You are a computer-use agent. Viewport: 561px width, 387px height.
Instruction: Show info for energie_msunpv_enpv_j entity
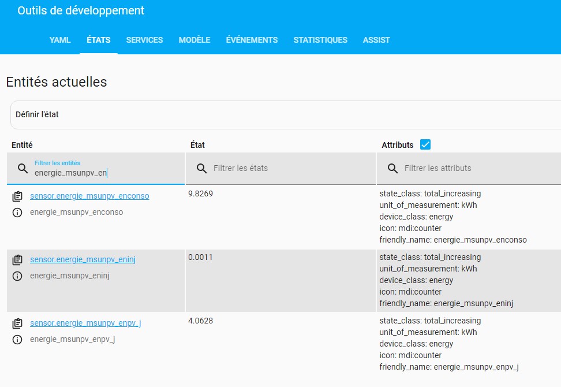click(17, 340)
